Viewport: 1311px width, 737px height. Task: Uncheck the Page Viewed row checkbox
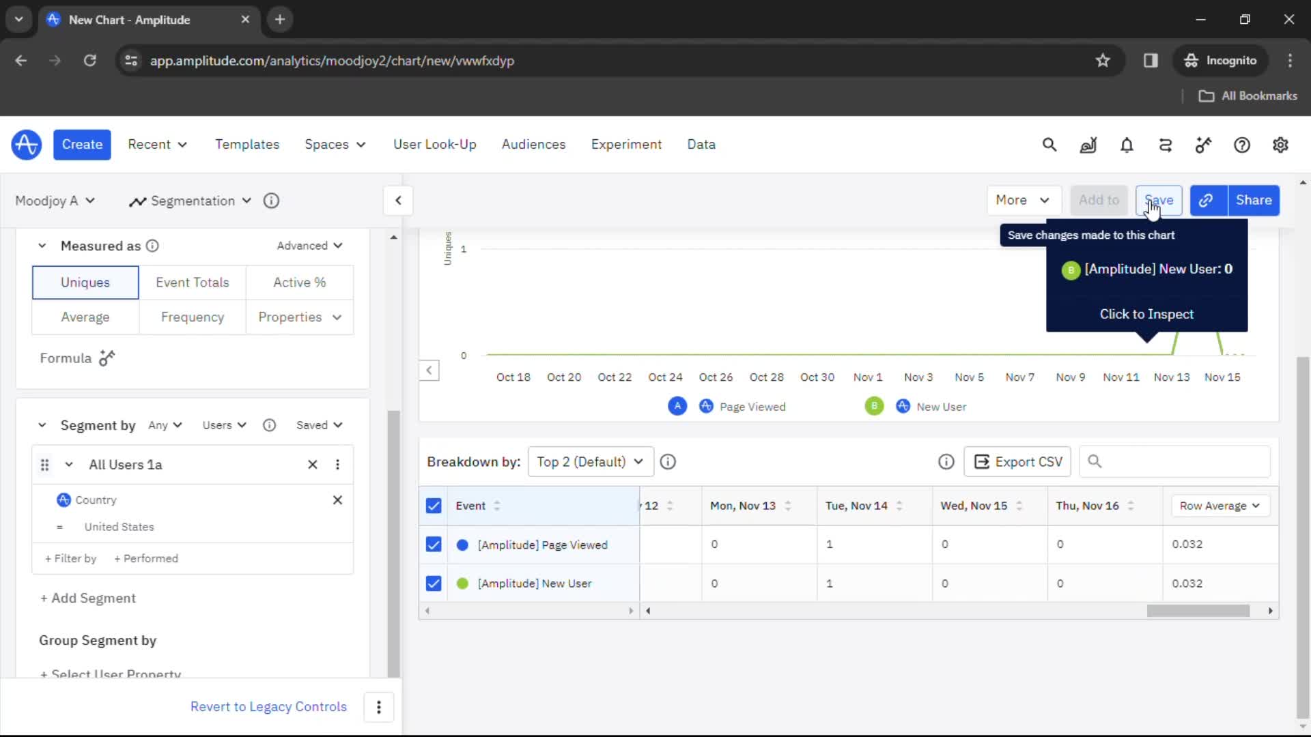click(434, 545)
